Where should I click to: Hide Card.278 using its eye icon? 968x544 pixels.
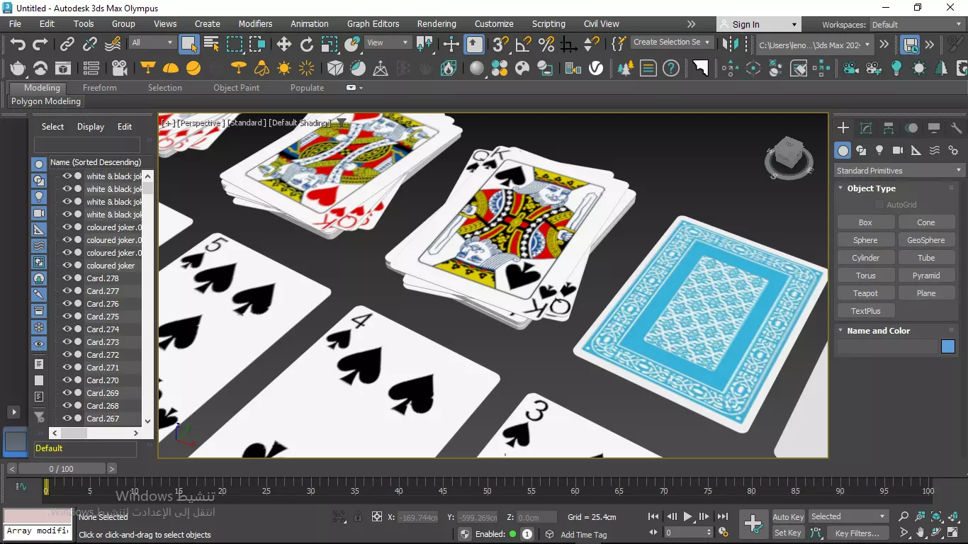pos(67,278)
